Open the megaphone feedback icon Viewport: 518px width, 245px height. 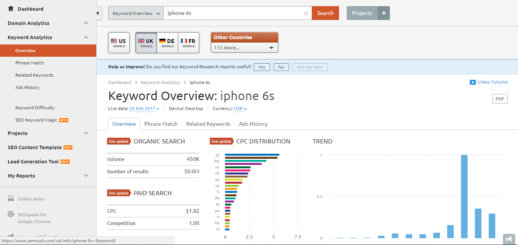click(x=509, y=239)
